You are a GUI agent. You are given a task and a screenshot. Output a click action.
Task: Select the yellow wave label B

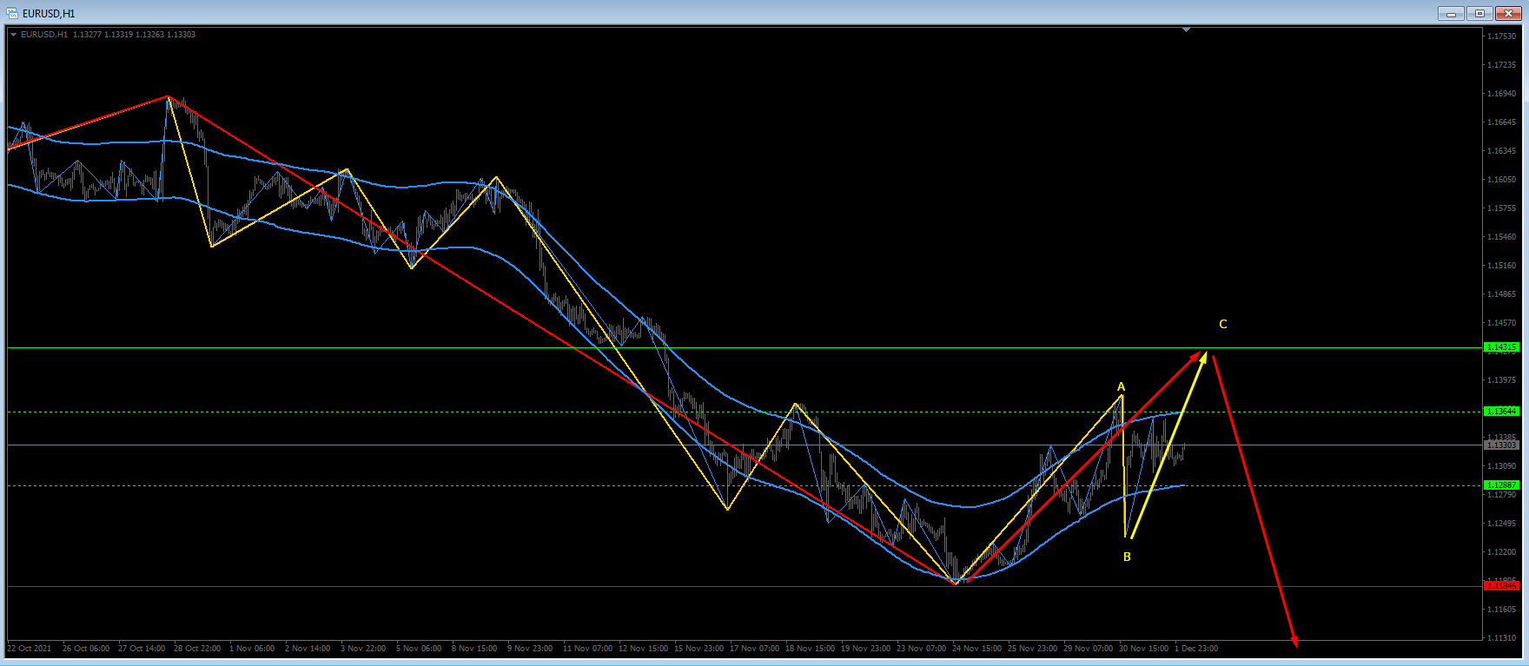pos(1127,557)
